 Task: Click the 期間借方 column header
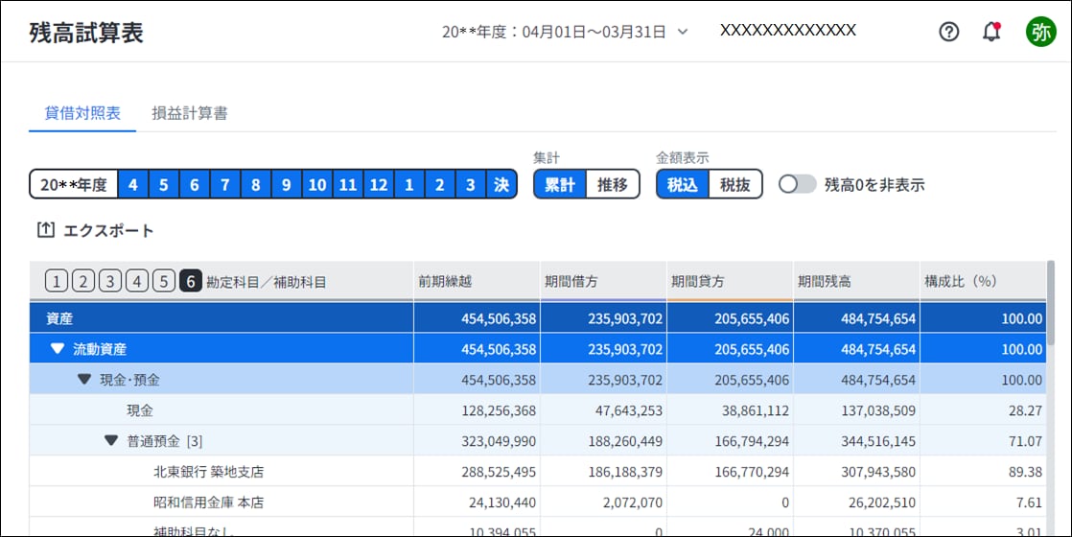click(603, 281)
